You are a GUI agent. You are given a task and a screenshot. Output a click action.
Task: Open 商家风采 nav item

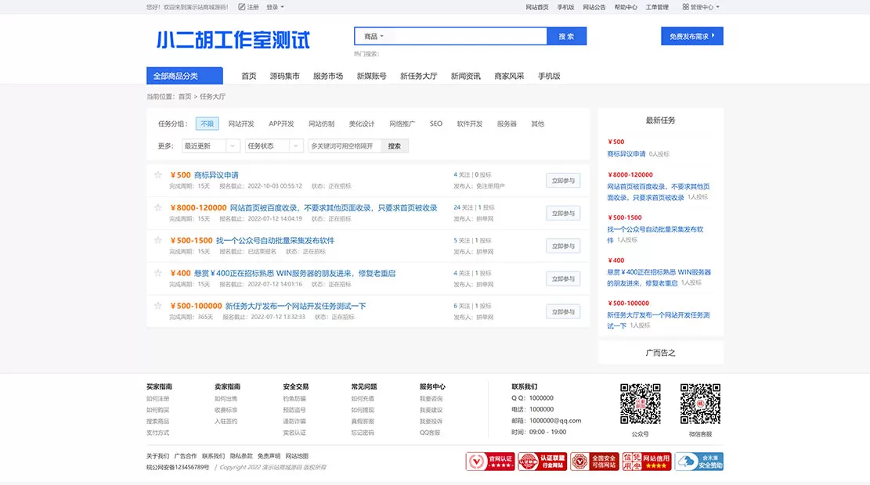click(509, 76)
